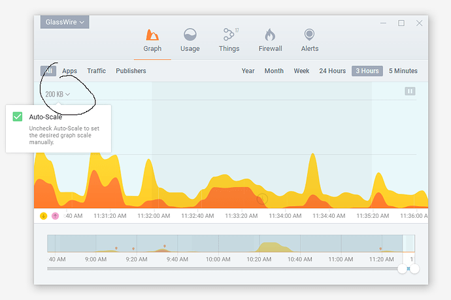Open the Things network devices icon
Screen dimensions: 451x300
229,35
